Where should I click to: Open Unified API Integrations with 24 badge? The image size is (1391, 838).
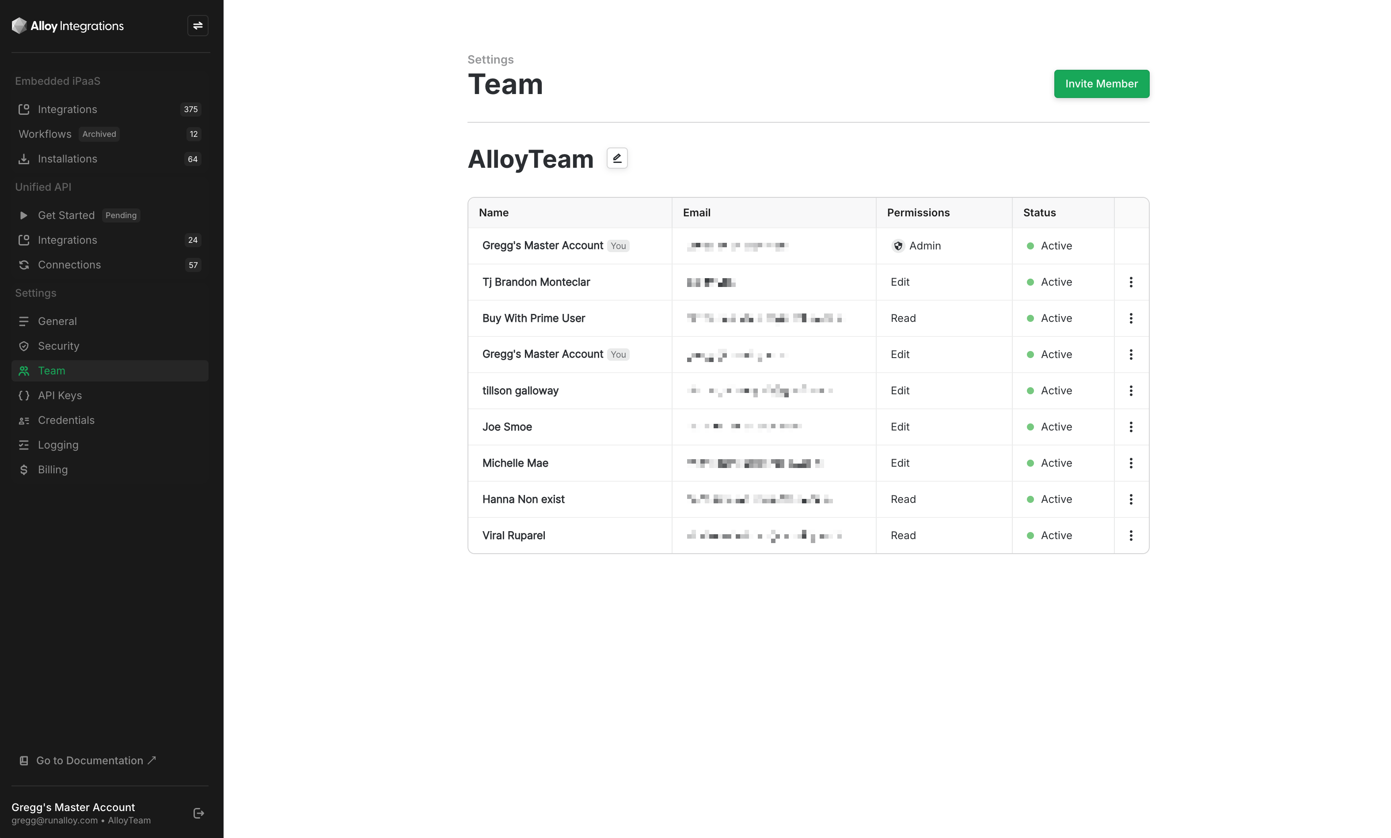[x=110, y=240]
